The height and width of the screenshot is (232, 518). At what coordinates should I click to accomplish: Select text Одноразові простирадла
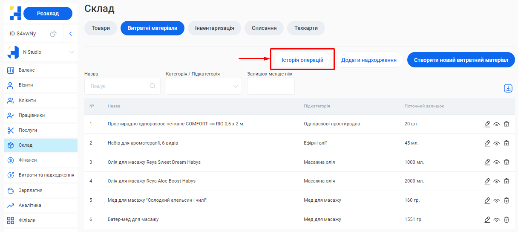click(x=332, y=124)
